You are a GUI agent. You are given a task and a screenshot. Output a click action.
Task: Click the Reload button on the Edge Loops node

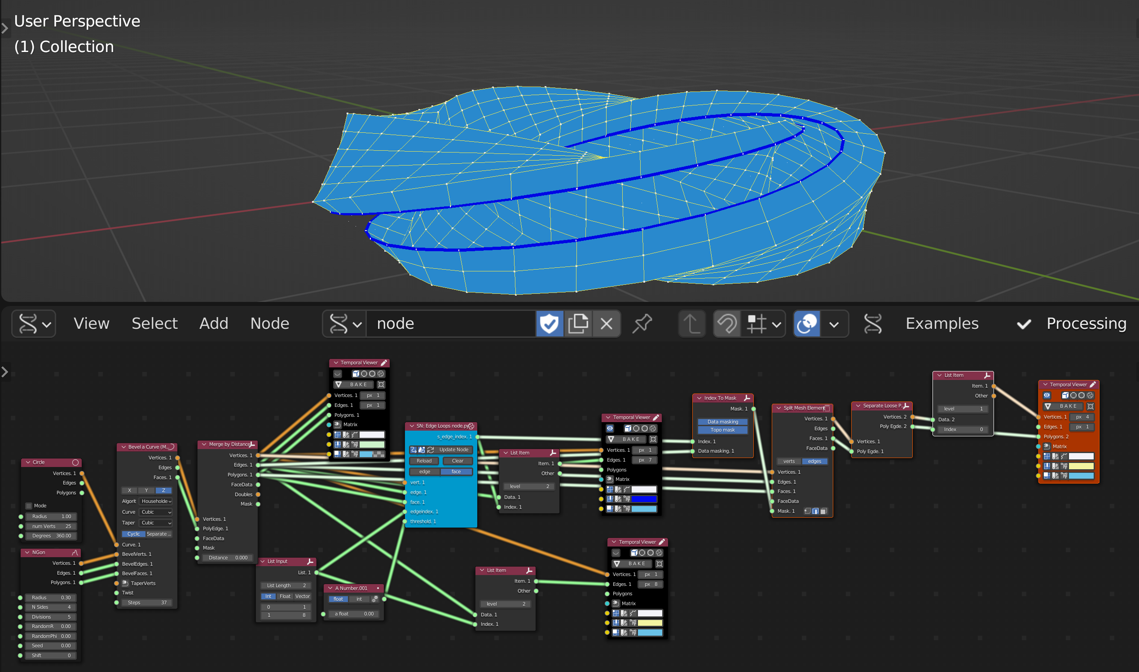coord(423,461)
